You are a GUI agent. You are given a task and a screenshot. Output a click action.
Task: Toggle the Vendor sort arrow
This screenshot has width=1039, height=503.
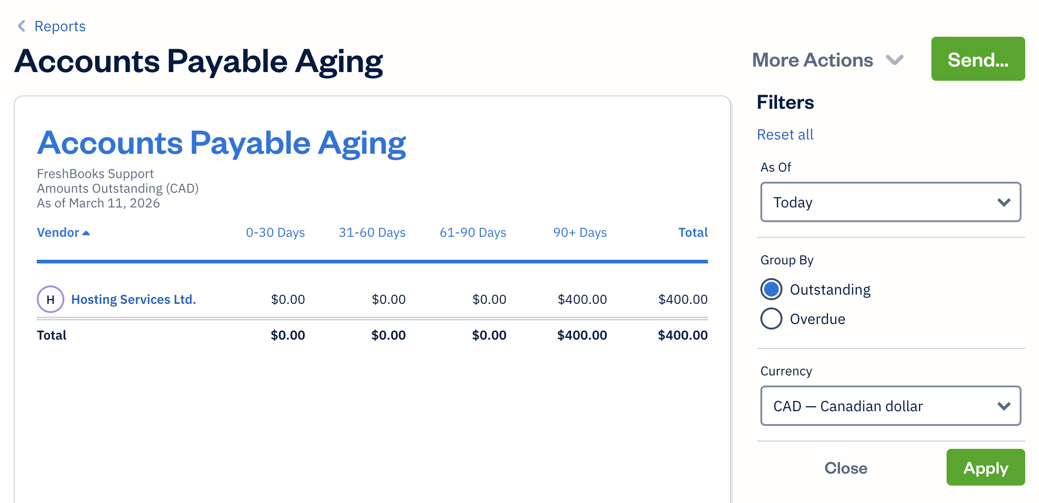pyautogui.click(x=86, y=232)
